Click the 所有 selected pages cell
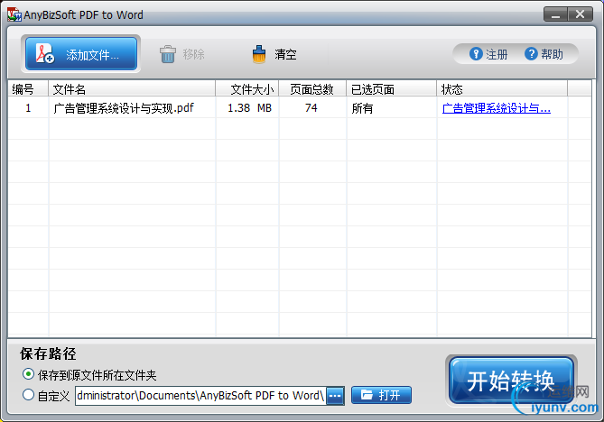This screenshot has width=604, height=422. [x=362, y=108]
